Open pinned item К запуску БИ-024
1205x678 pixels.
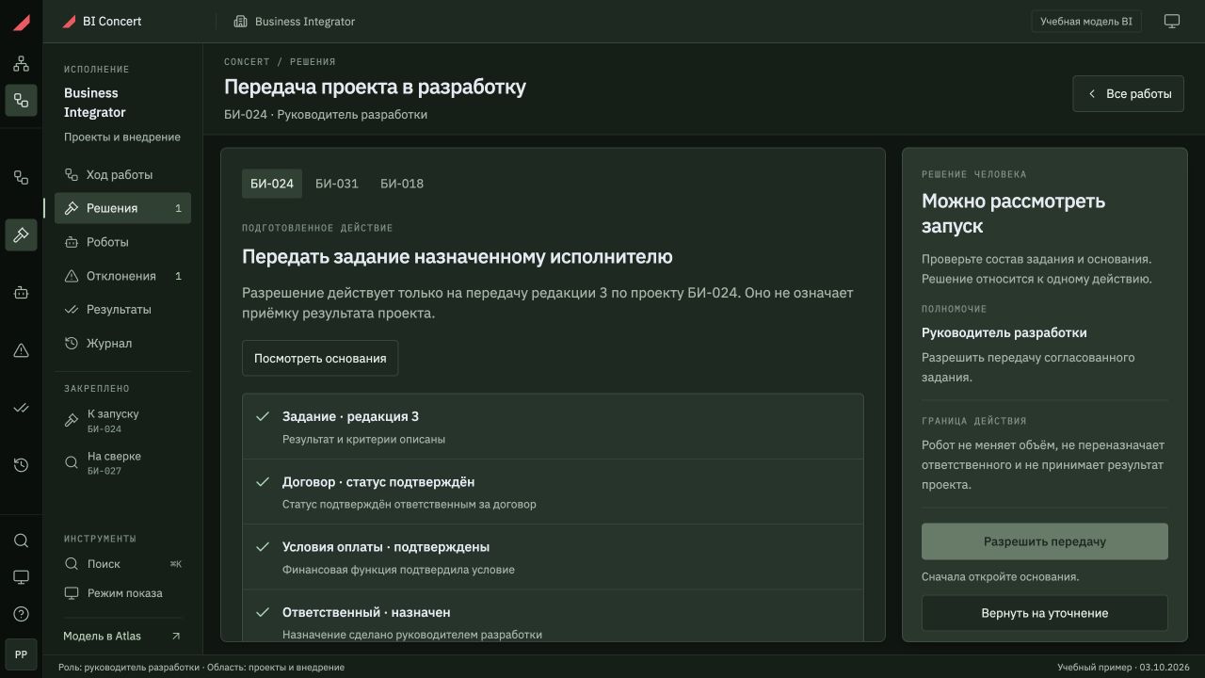pyautogui.click(x=122, y=420)
